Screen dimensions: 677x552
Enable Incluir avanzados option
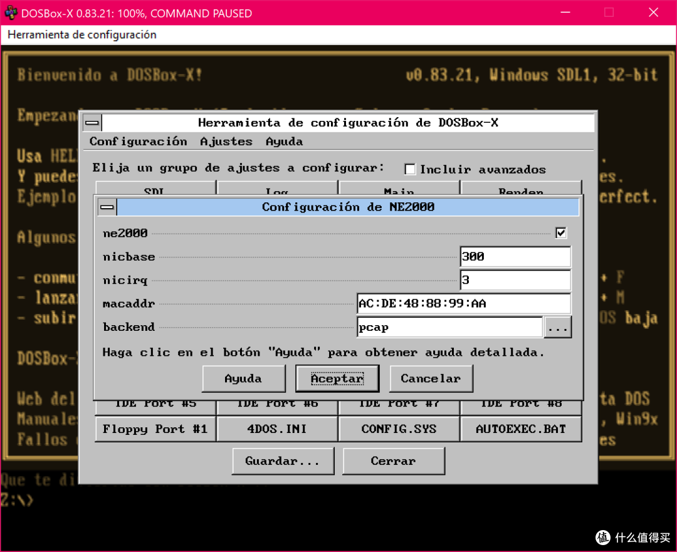pos(410,169)
